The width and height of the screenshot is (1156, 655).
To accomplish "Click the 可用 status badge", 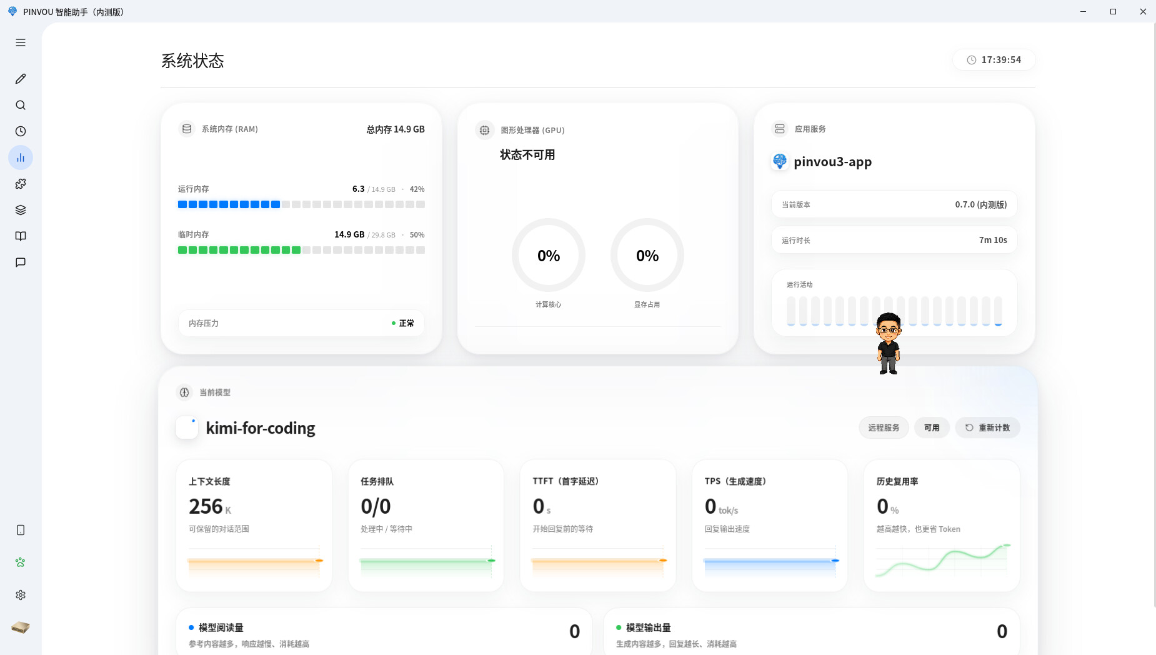I will point(932,427).
